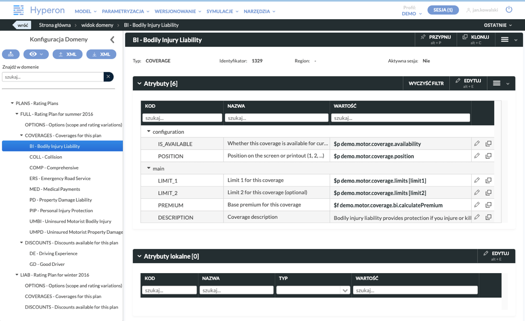Image resolution: width=525 pixels, height=321 pixels.
Task: Edit the POSITION row pencil icon
Action: [477, 156]
